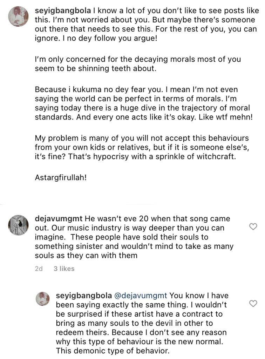Open seyigbangbola's profile picture beside the caption
The width and height of the screenshot is (265, 359).
(18, 16)
